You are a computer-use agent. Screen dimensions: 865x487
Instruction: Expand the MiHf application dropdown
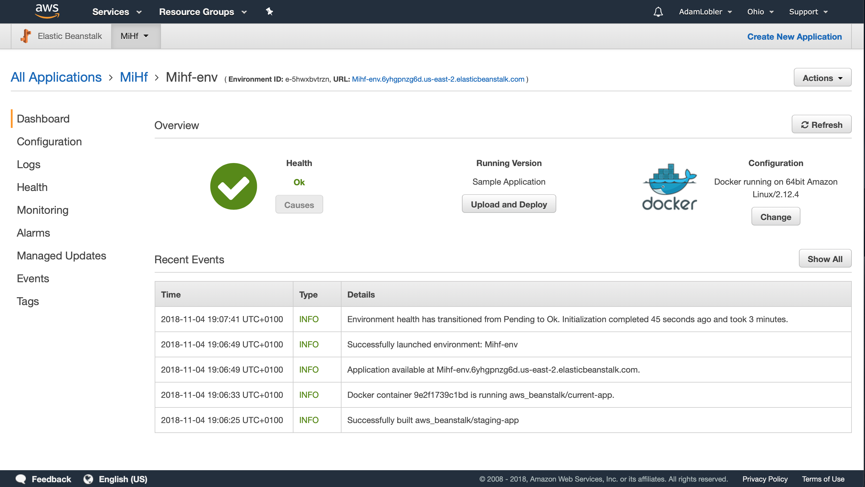click(135, 36)
